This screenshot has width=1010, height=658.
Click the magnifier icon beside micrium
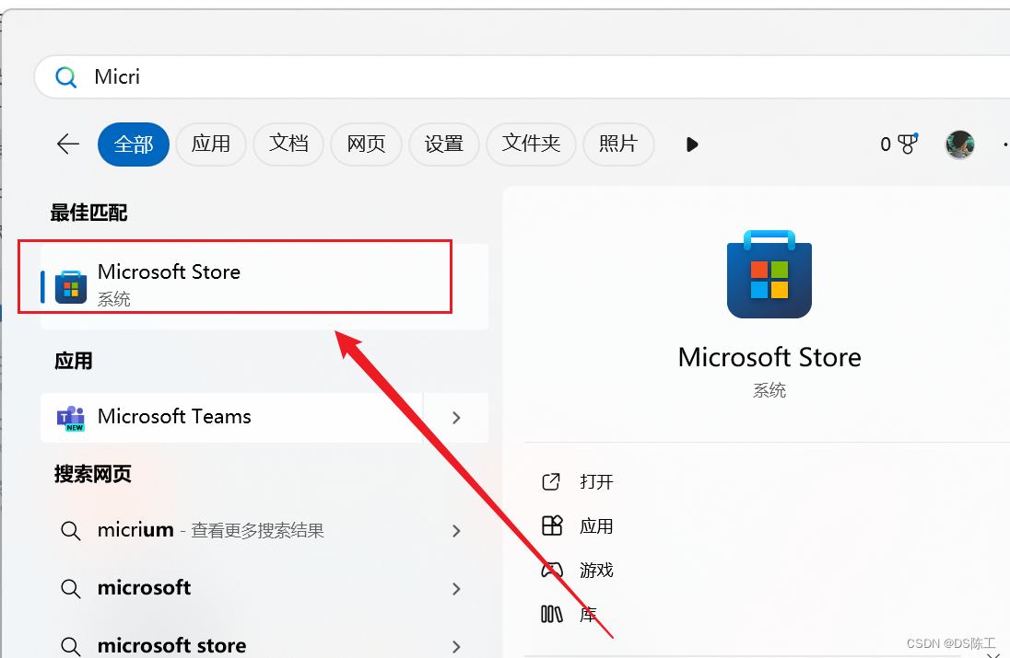(x=70, y=531)
